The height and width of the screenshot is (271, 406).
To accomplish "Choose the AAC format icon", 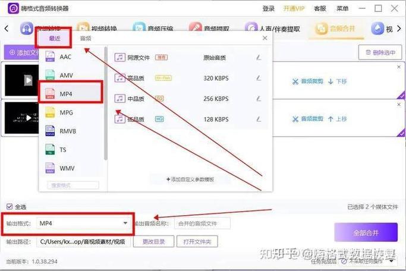I will [50, 56].
